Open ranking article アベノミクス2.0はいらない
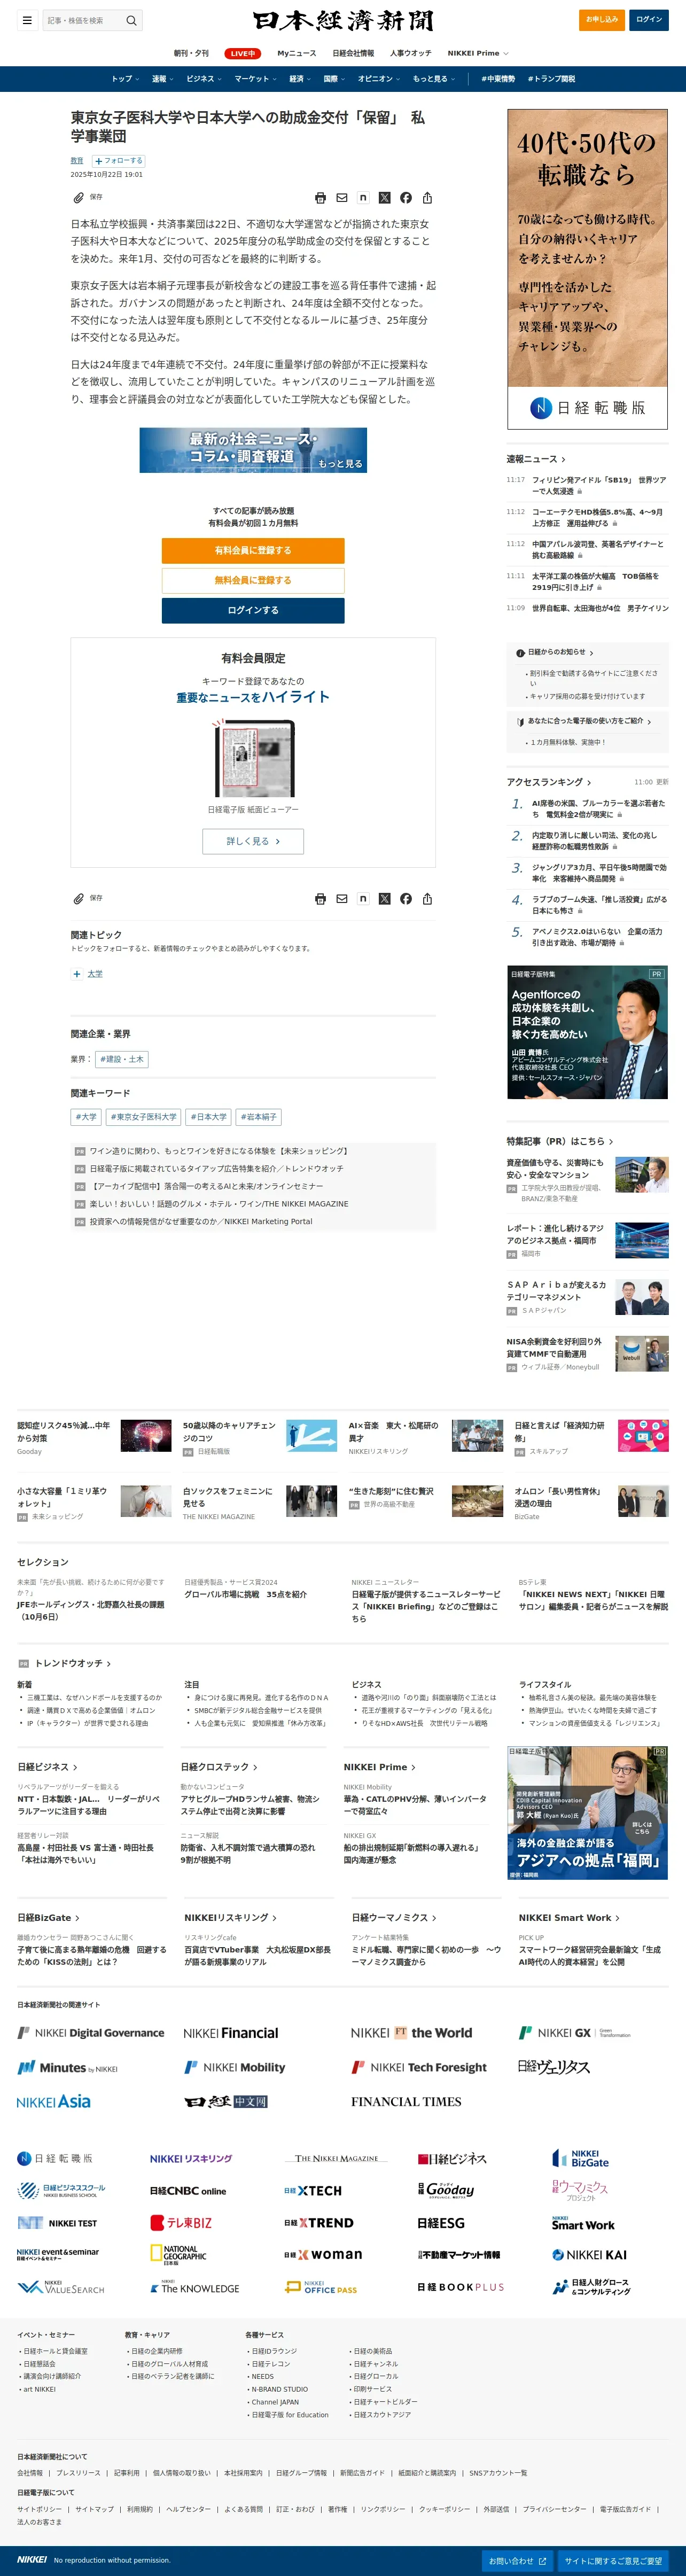Image resolution: width=686 pixels, height=2576 pixels. point(598,937)
